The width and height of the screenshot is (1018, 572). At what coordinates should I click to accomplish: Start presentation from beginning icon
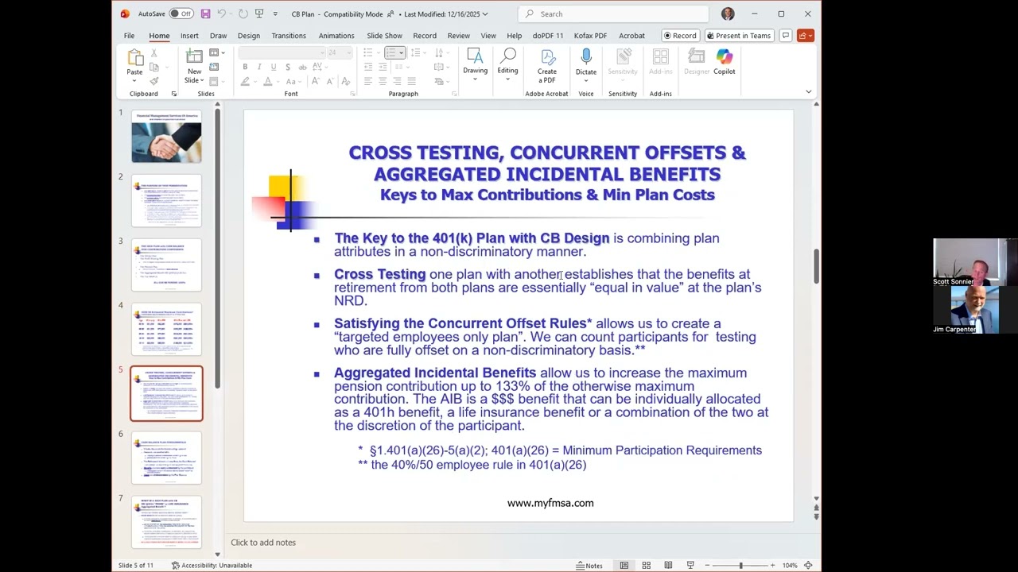click(259, 14)
